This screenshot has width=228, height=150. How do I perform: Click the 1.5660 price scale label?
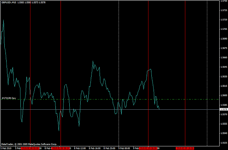[224, 57]
